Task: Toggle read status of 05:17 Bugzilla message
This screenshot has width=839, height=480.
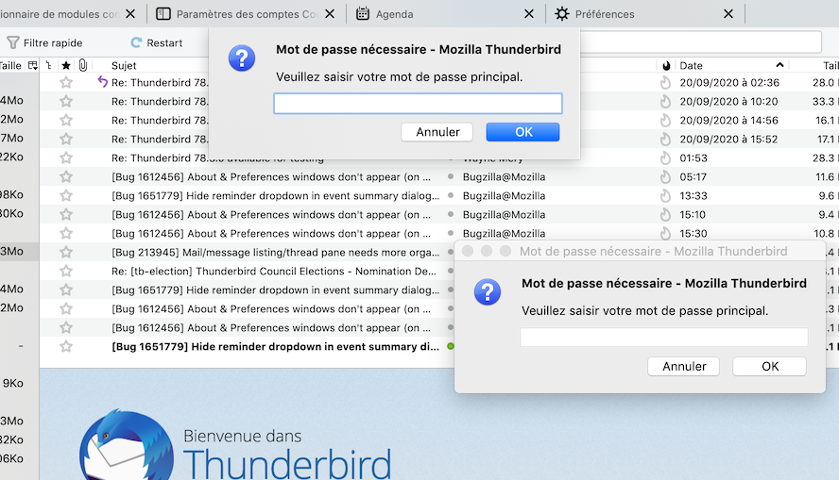Action: [x=451, y=176]
